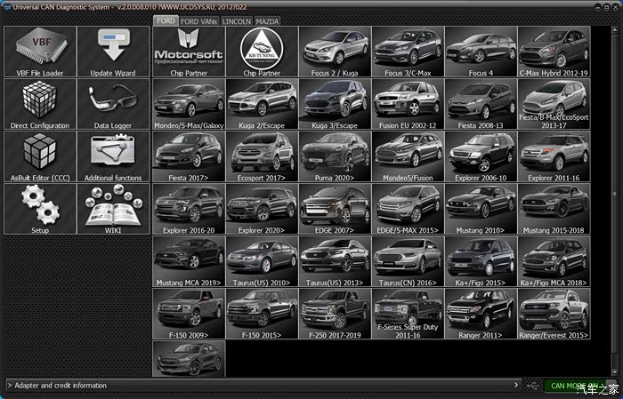Open Additional functions panel
This screenshot has height=399, width=623.
[113, 156]
